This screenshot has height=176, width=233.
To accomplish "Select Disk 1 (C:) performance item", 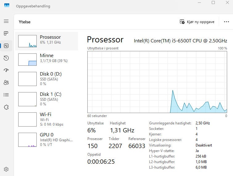I will click(x=47, y=99).
